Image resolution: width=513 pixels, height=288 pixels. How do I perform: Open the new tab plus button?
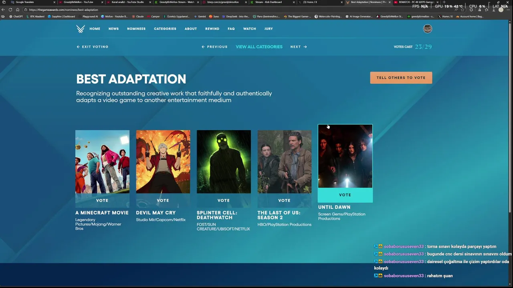444,2
